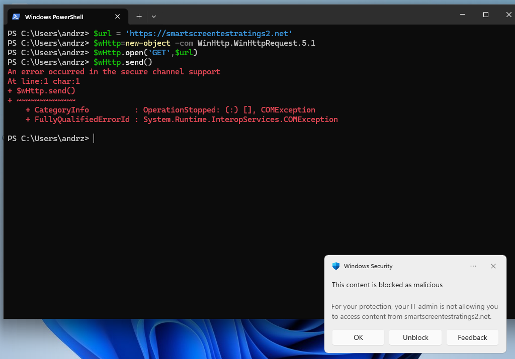Click the active prompt input line
Screen dimensions: 515x359
pyautogui.click(x=51, y=139)
